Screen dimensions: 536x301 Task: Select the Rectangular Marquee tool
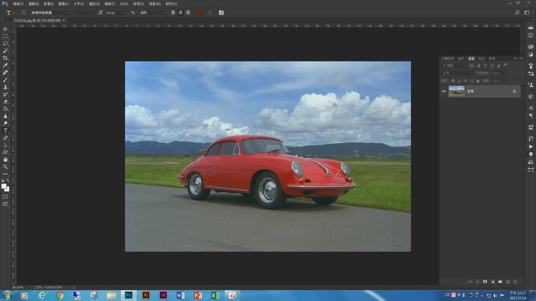(5, 36)
